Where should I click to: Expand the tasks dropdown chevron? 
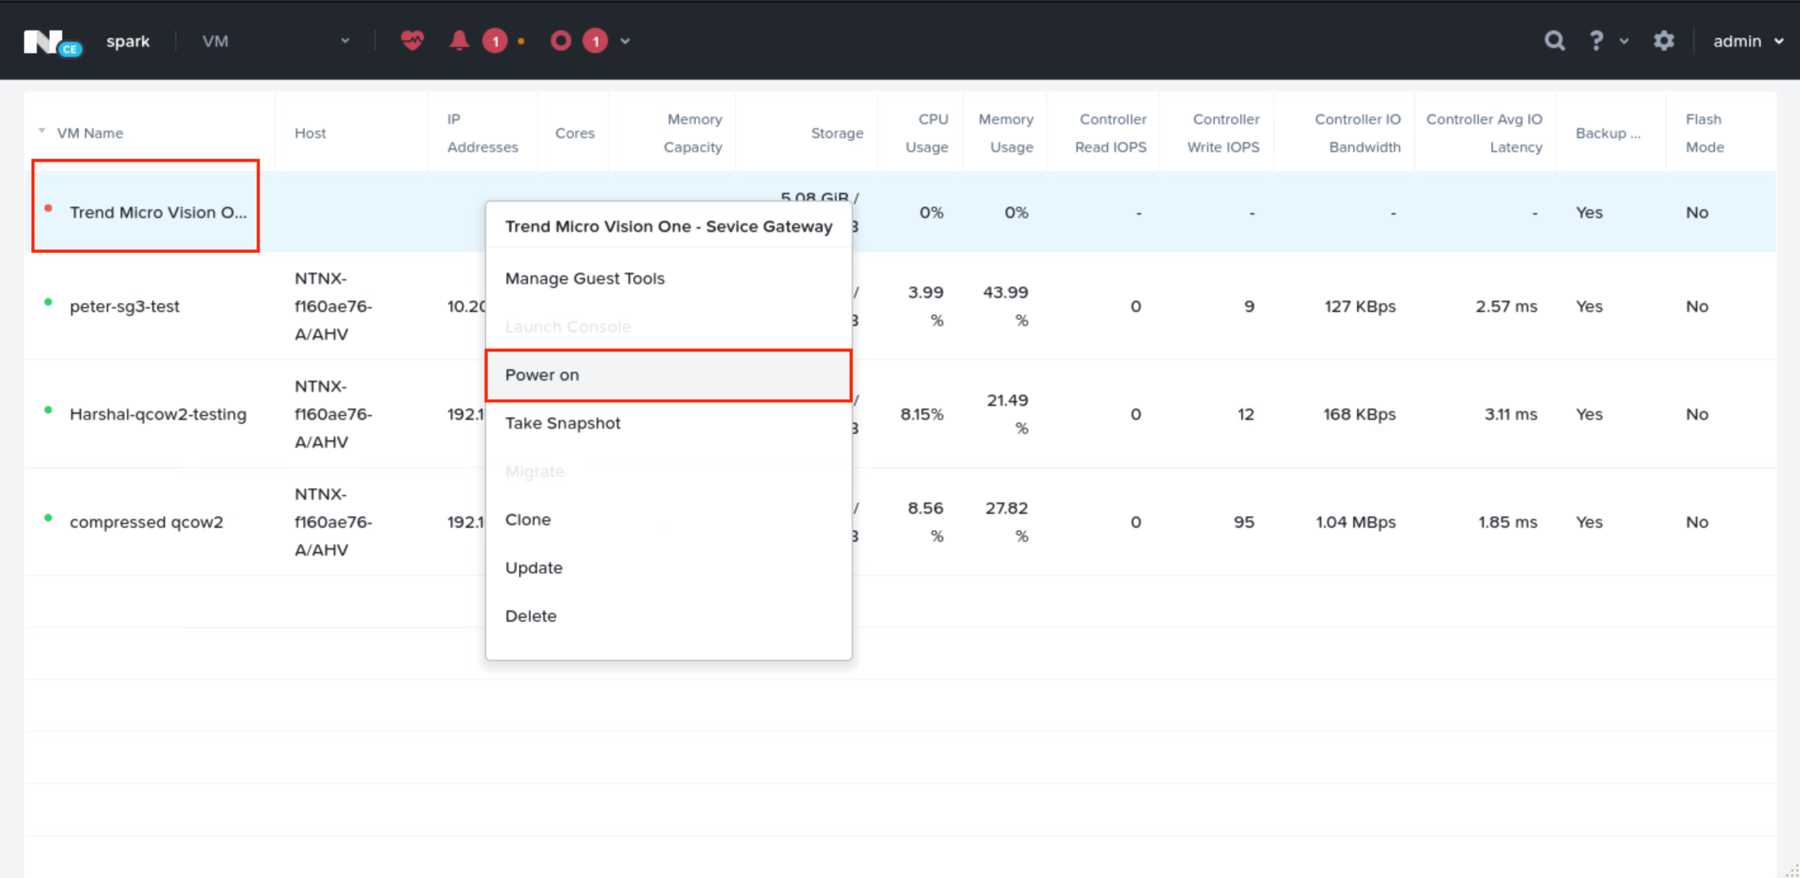(625, 41)
